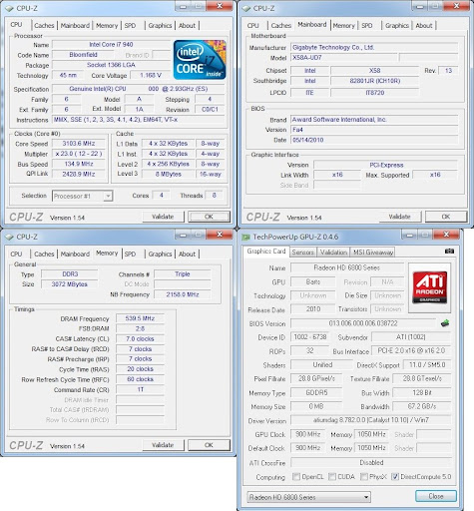Click OK in the CPU tab window
This screenshot has width=474, height=511.
point(209,217)
